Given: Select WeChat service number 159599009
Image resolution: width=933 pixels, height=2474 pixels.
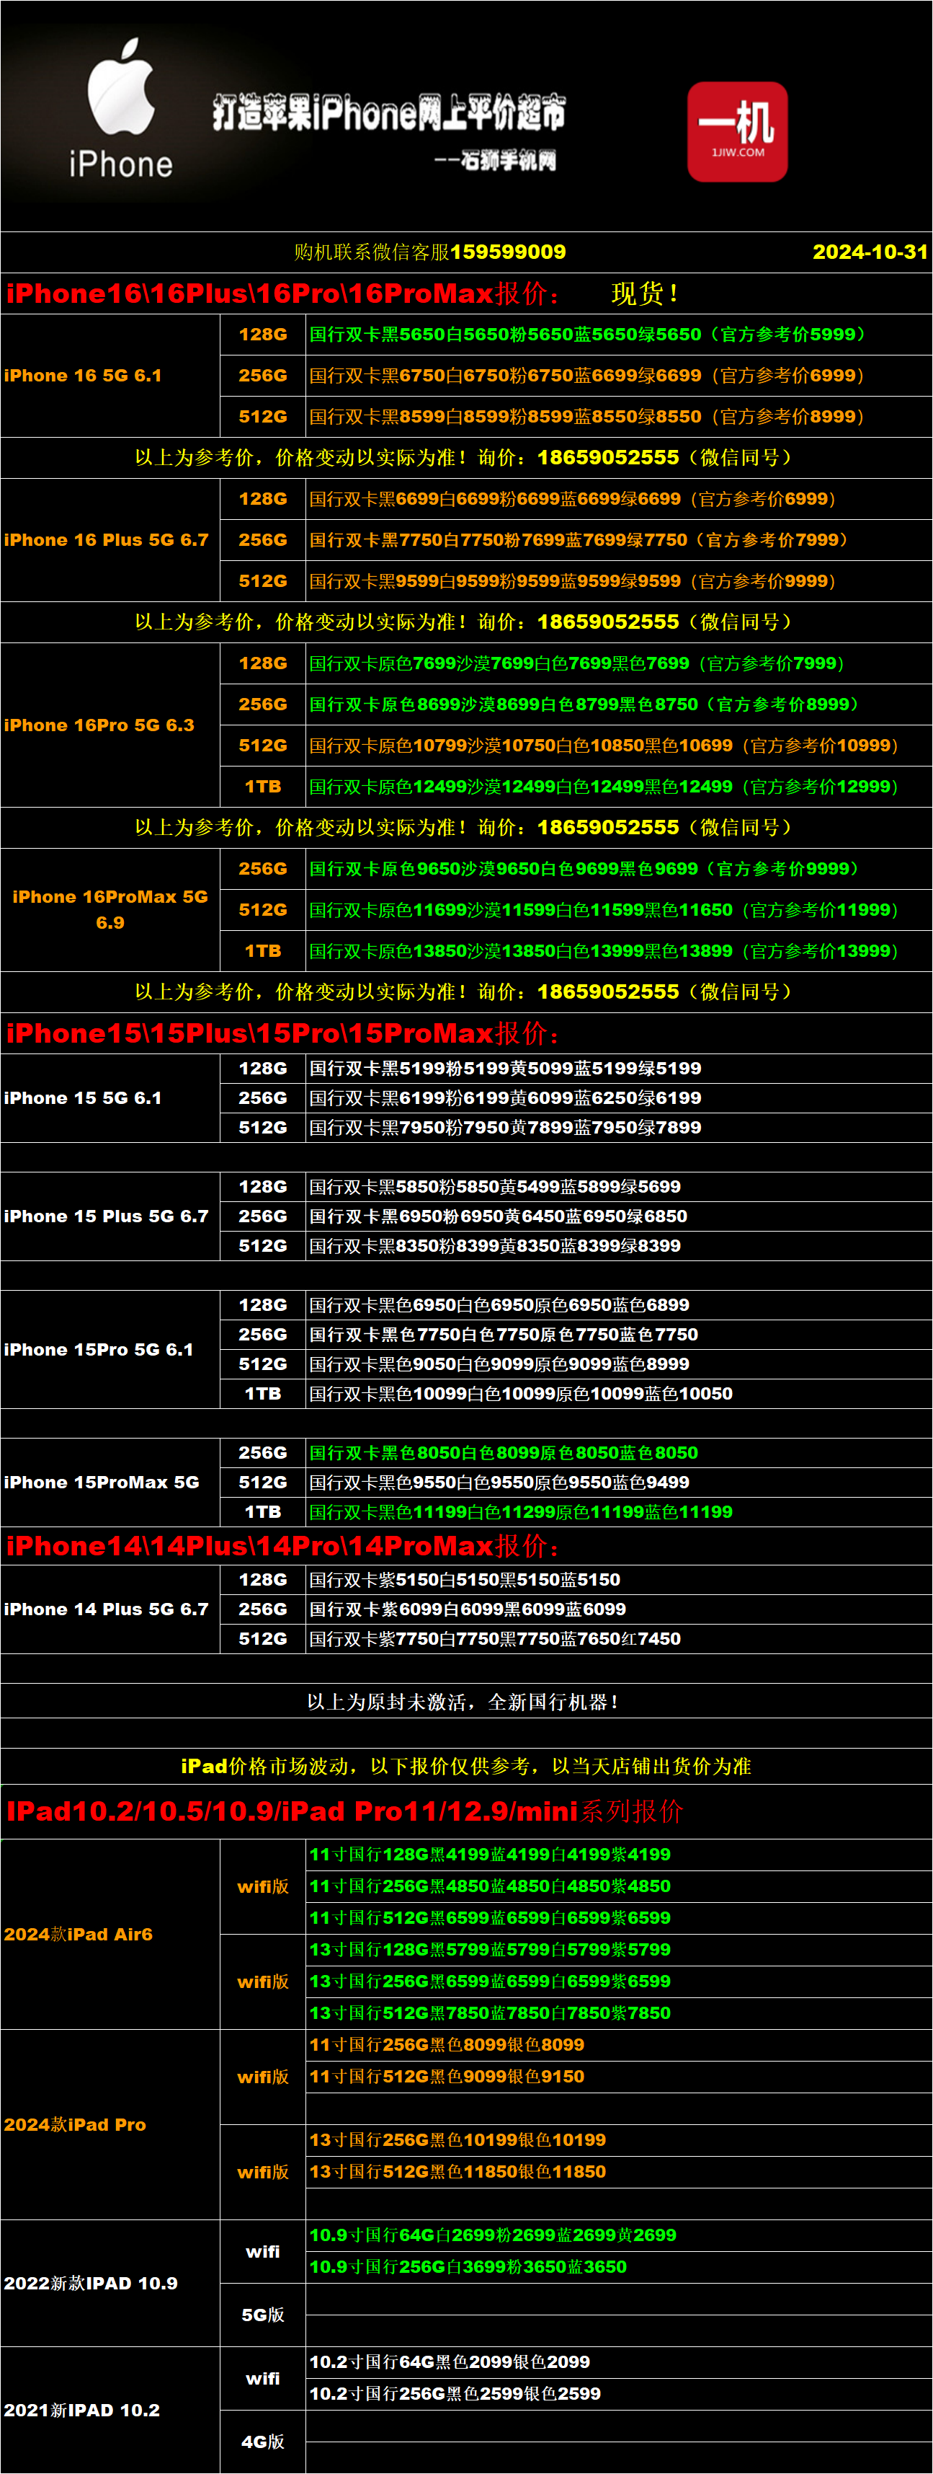Looking at the screenshot, I should pos(508,252).
